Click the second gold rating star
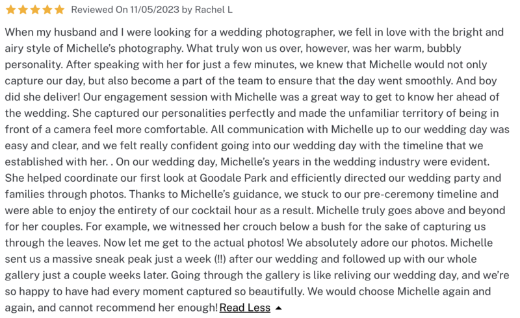Screen dimensions: 520x318 (23, 10)
